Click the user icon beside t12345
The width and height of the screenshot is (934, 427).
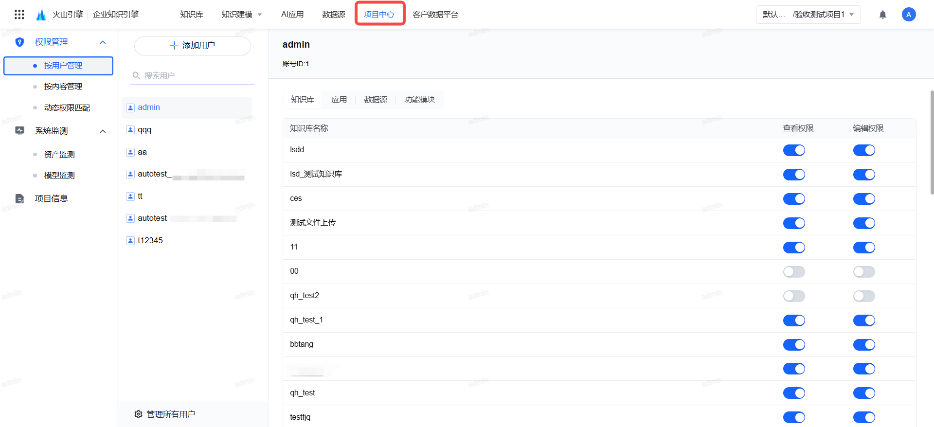point(130,241)
